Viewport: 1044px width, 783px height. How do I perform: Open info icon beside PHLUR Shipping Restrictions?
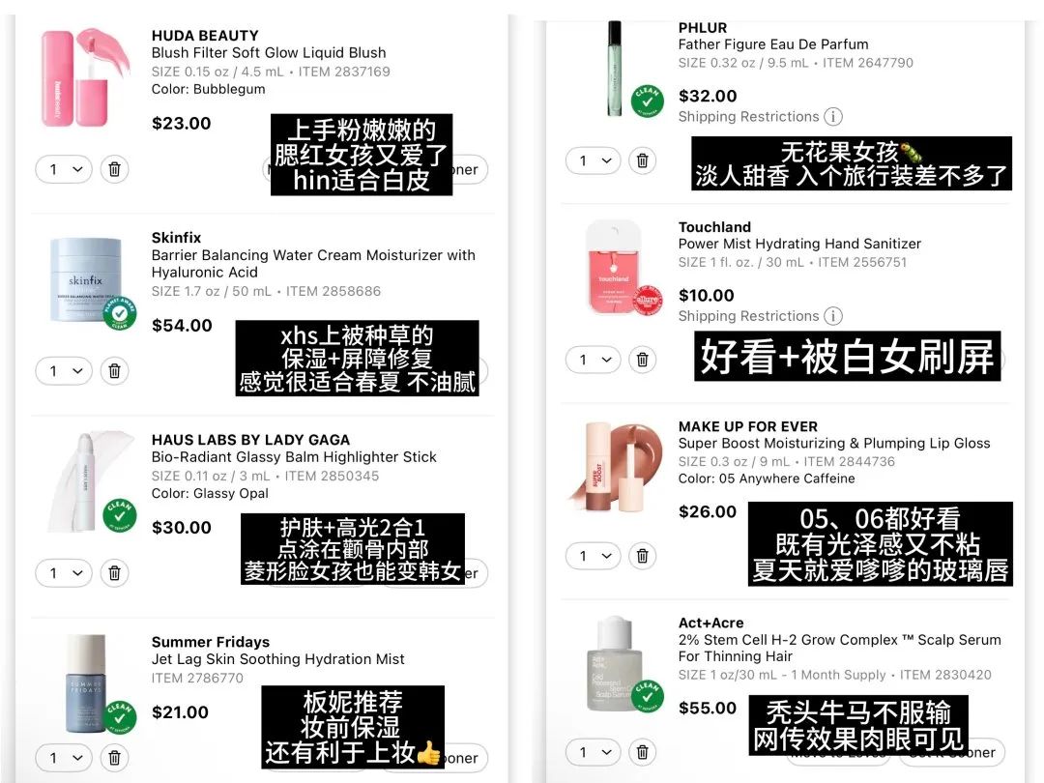[833, 117]
